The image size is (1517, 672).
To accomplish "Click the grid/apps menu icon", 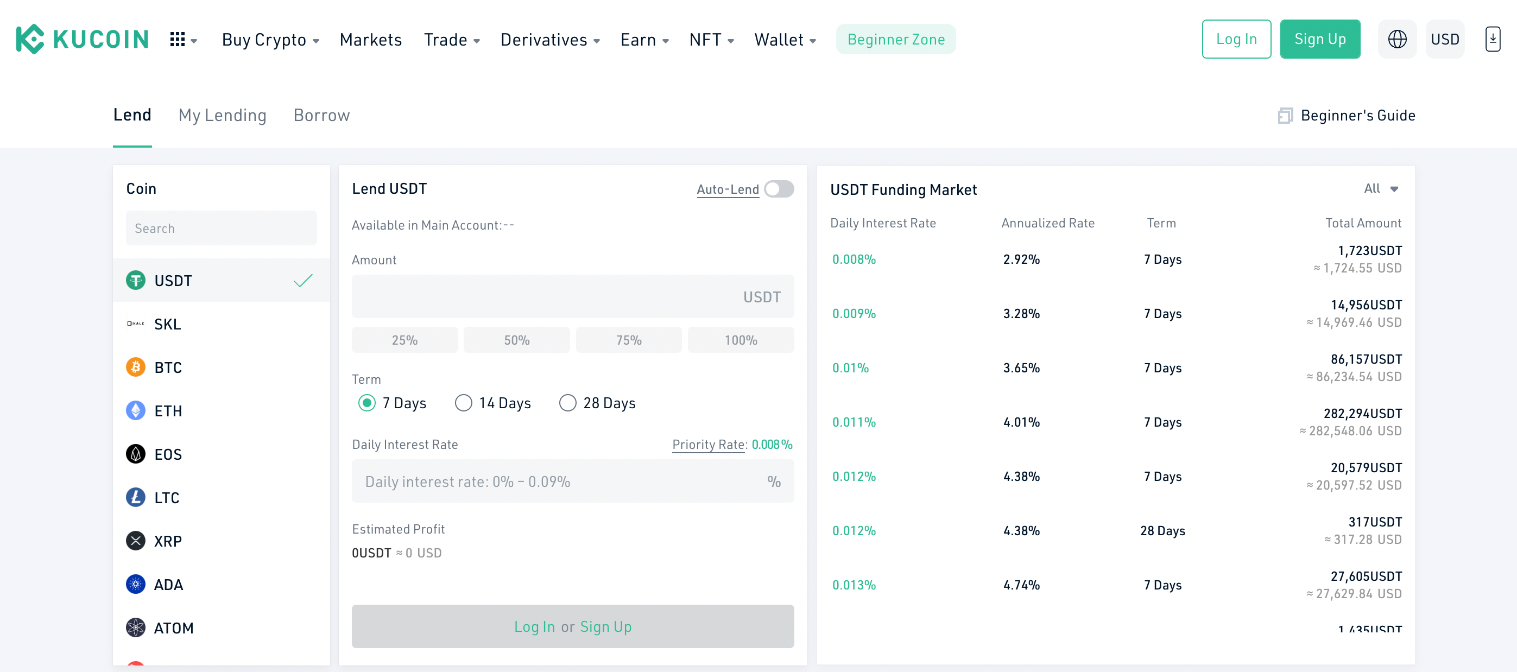I will [x=179, y=39].
